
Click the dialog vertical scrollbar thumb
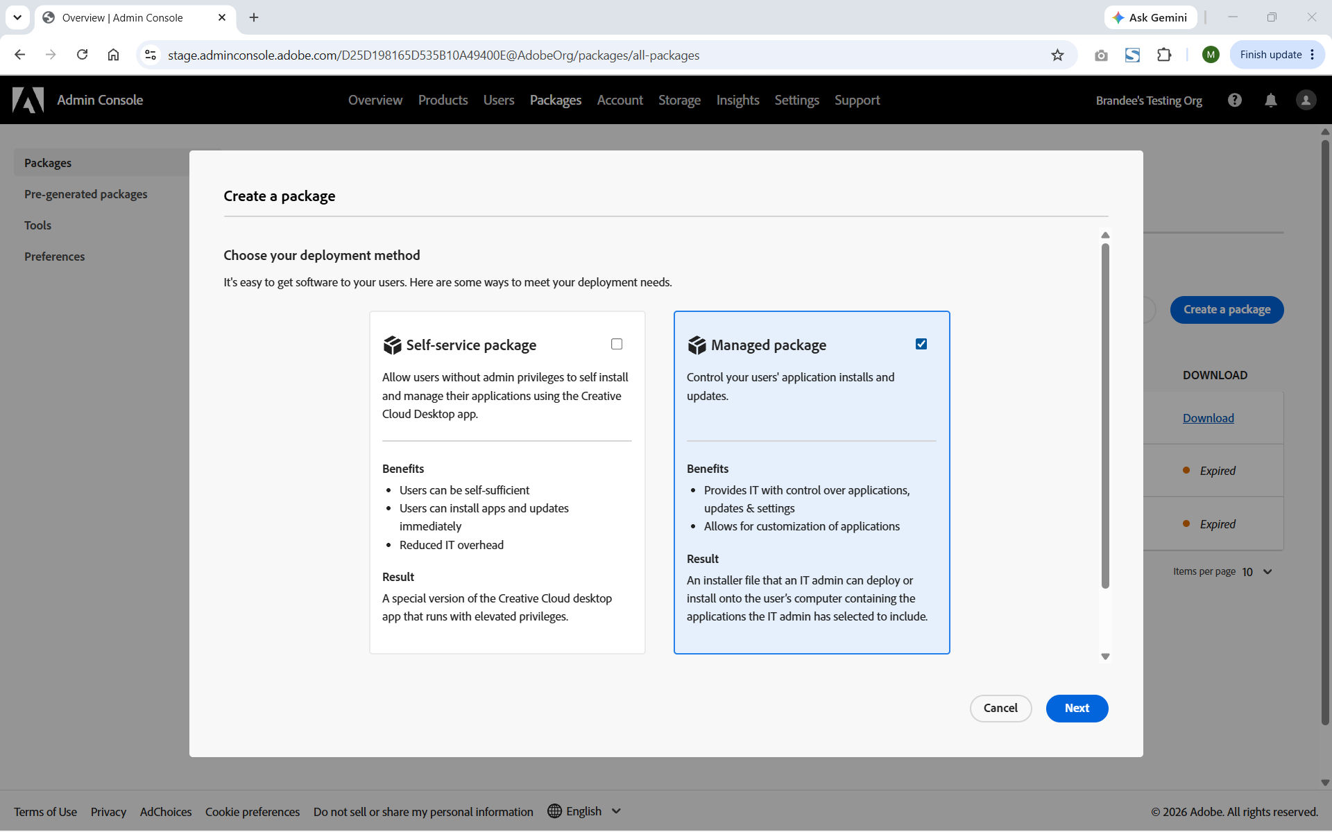pyautogui.click(x=1105, y=416)
